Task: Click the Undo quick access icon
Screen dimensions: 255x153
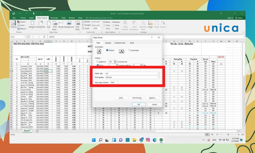Action: tap(20, 13)
